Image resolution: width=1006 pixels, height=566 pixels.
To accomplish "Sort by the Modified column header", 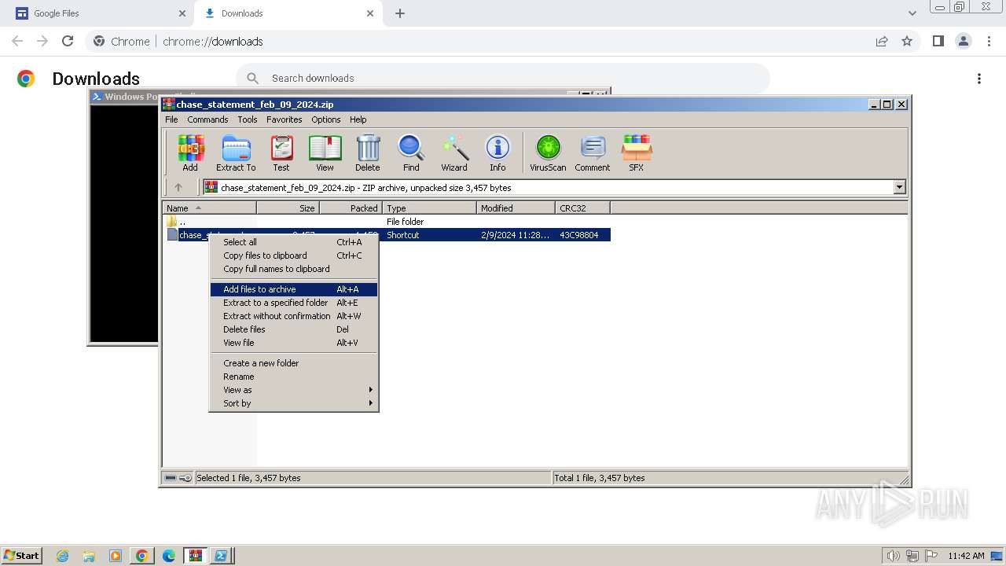I will 516,208.
